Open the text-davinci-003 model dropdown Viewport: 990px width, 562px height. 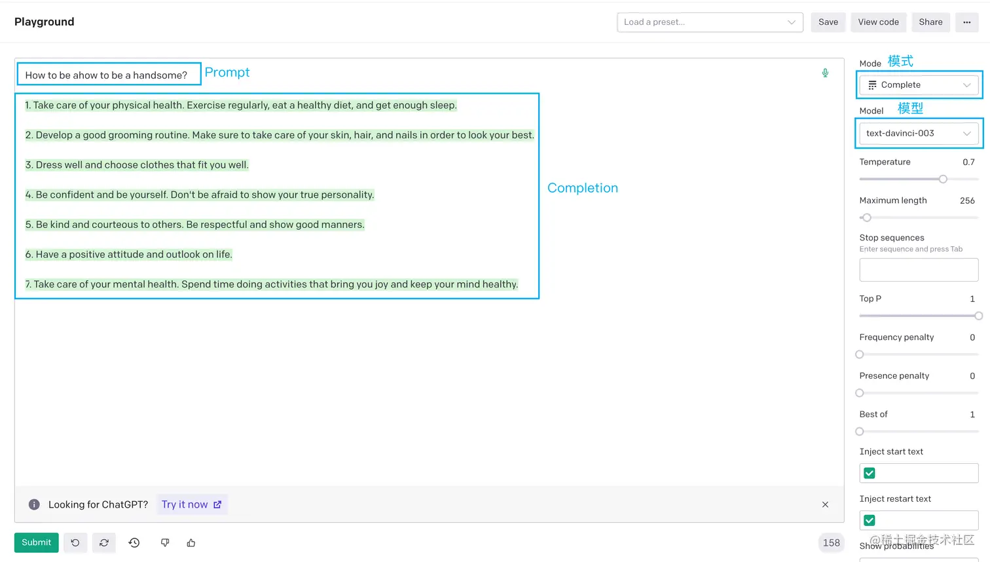coord(919,134)
